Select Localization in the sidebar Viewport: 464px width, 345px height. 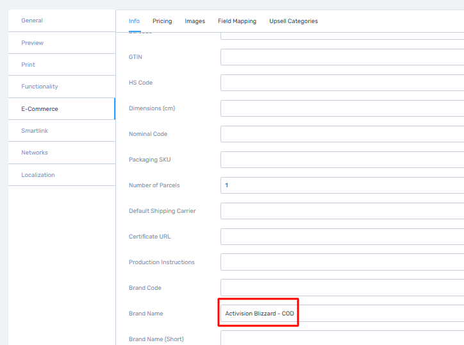(38, 175)
